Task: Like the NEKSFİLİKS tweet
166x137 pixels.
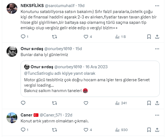Action: click(86, 37)
